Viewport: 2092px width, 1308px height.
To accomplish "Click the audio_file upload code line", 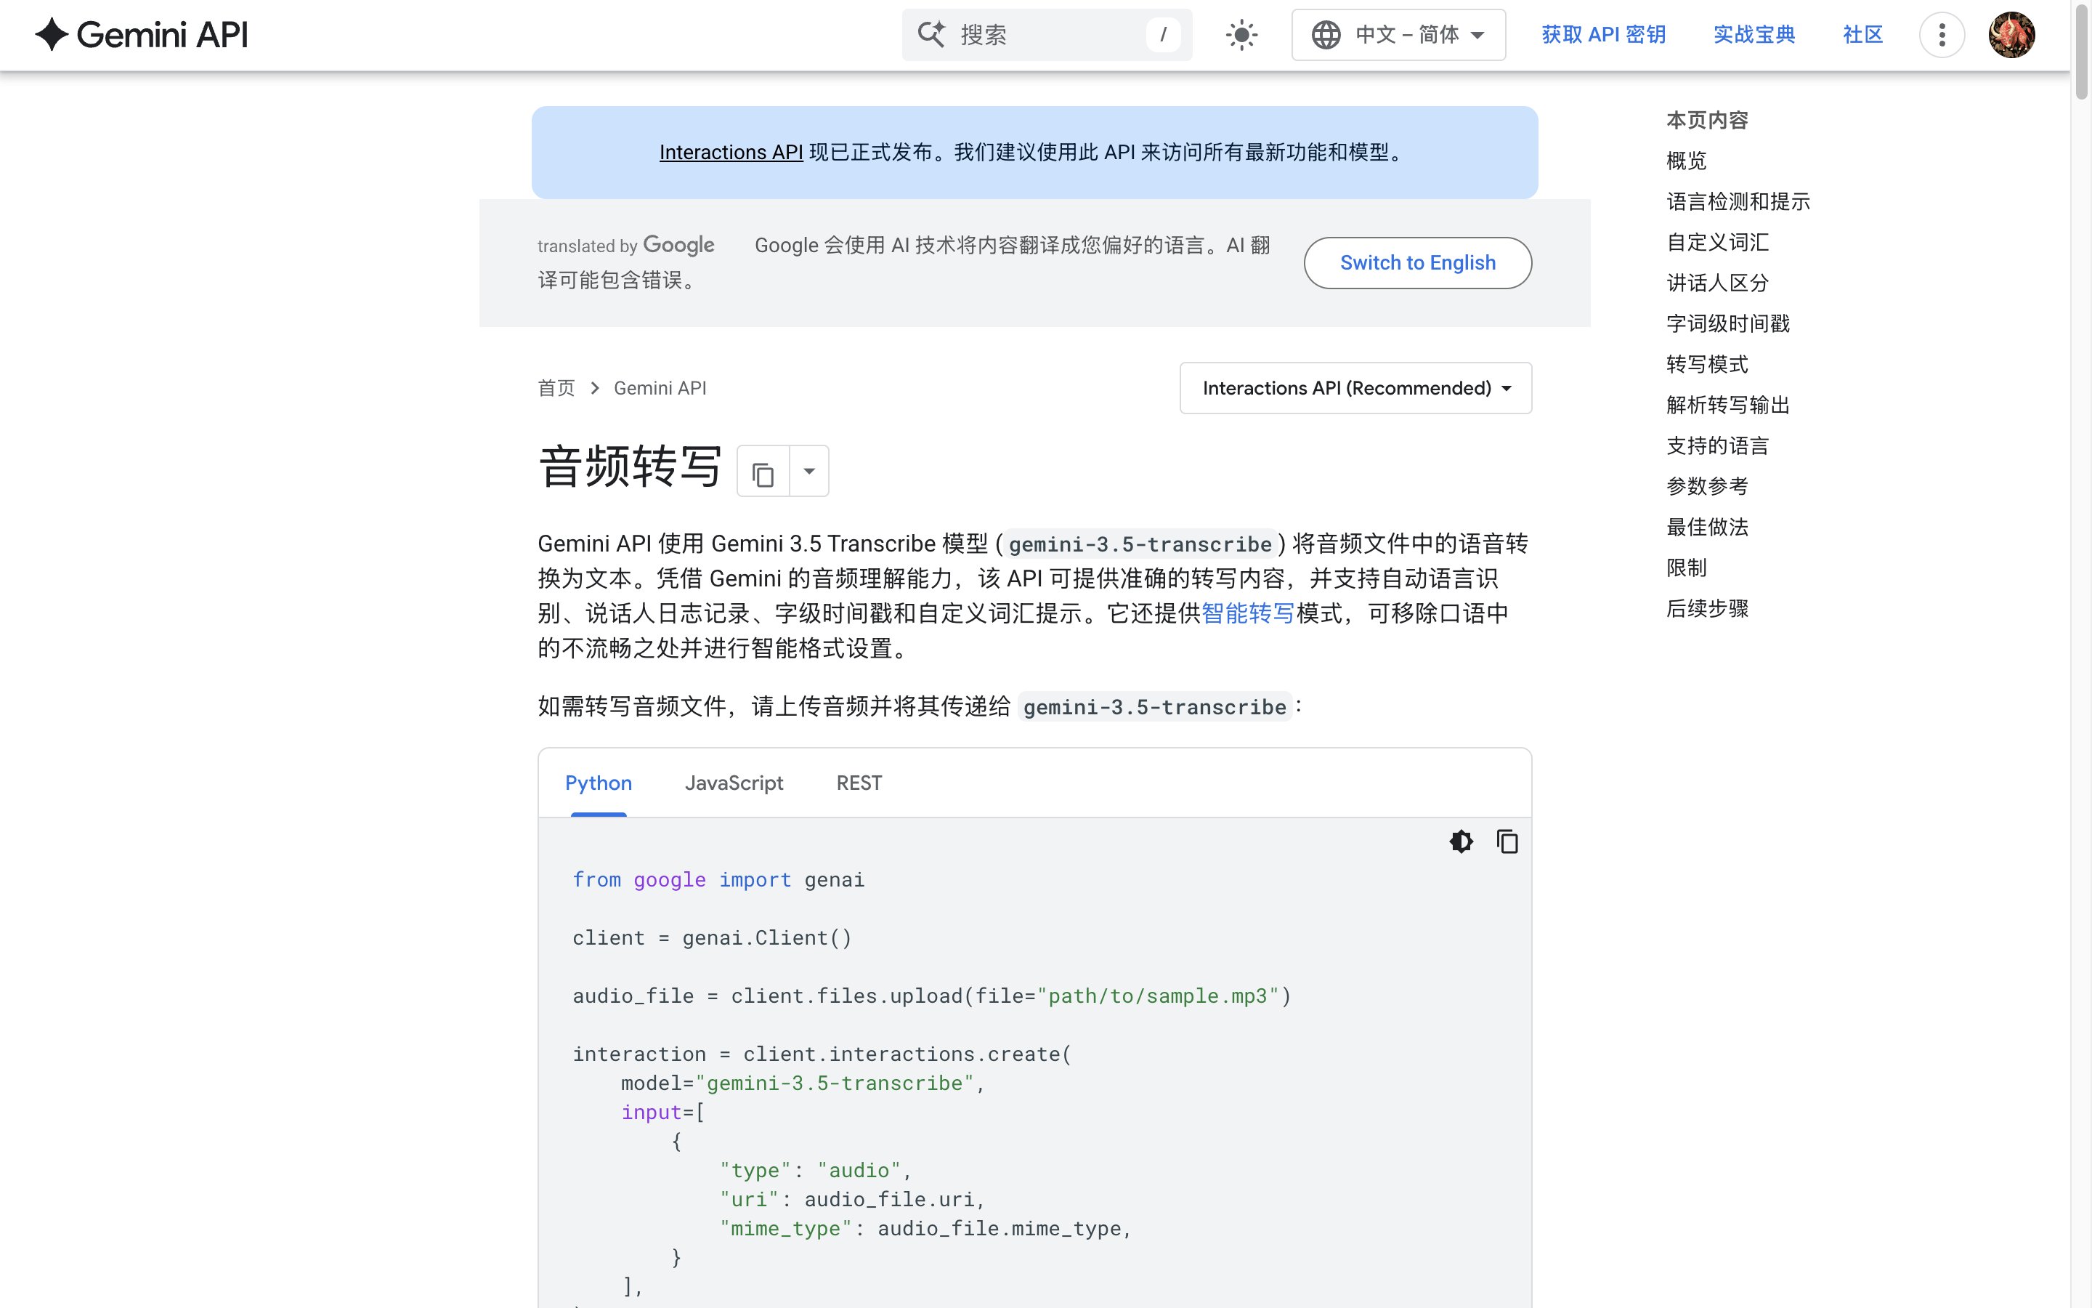I will [x=932, y=996].
